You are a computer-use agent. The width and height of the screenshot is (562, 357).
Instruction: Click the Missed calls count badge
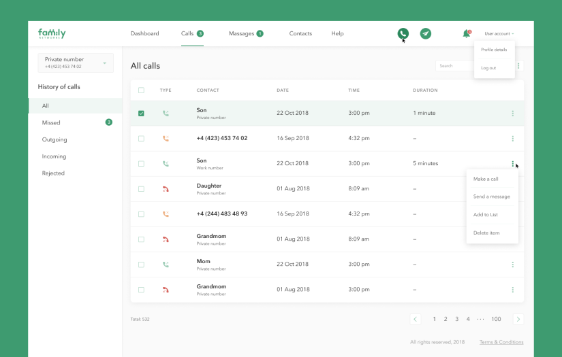click(108, 122)
